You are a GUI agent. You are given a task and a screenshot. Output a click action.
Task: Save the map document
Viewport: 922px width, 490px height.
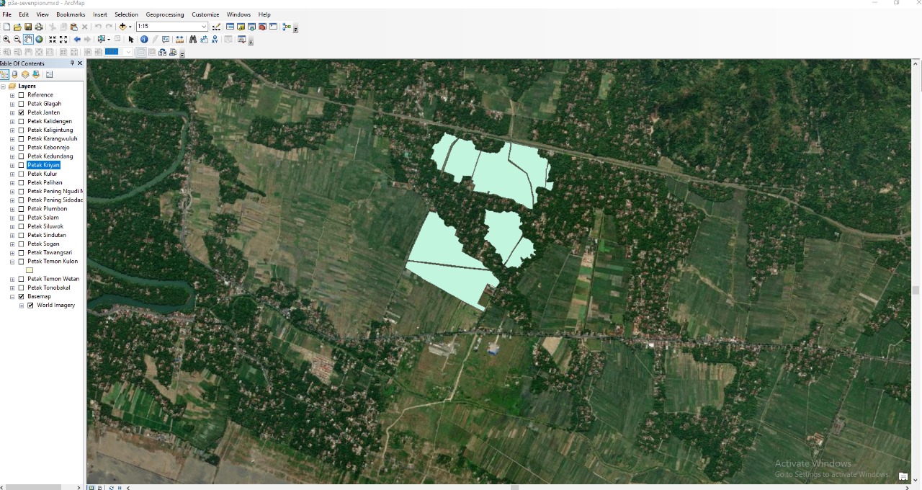(x=28, y=27)
